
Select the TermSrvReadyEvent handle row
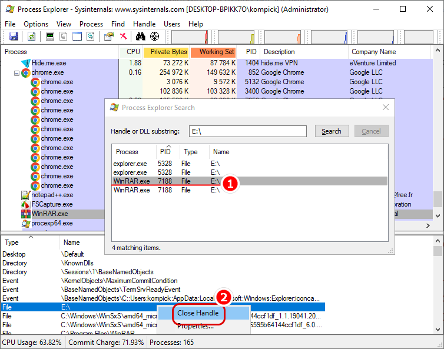[163, 290]
